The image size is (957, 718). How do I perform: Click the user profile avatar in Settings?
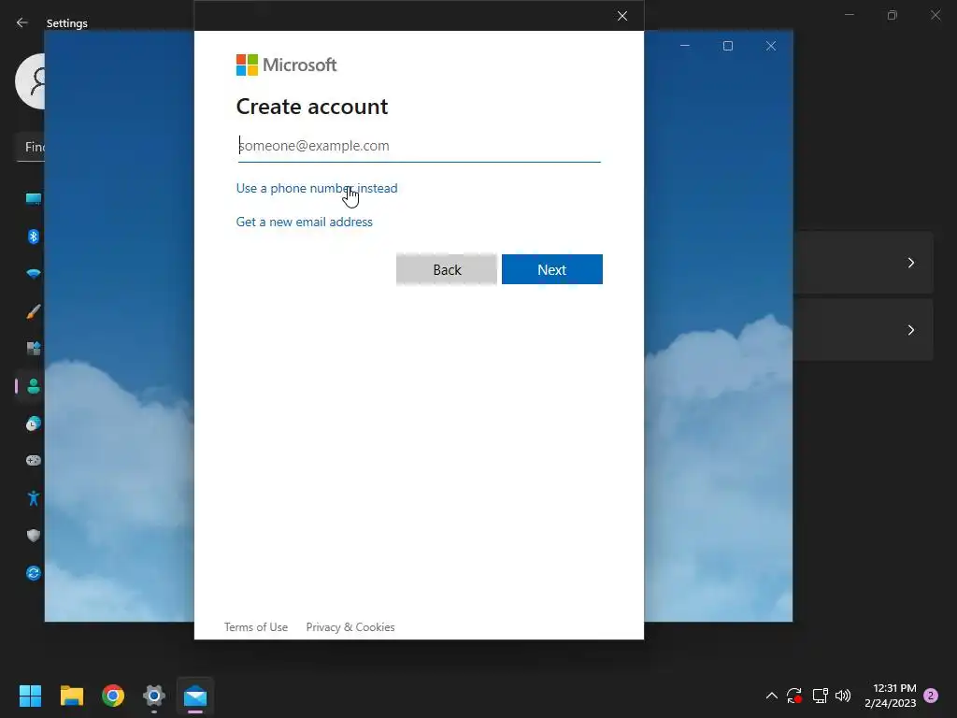[x=31, y=81]
